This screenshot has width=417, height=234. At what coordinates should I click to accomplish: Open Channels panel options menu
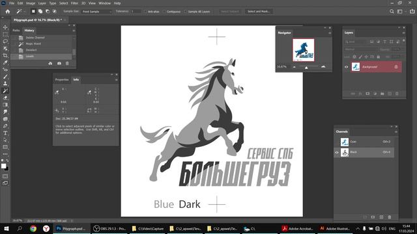(395, 131)
